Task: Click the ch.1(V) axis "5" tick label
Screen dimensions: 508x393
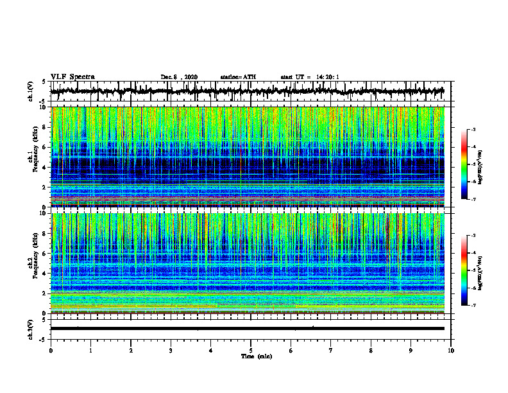Action: (x=44, y=82)
